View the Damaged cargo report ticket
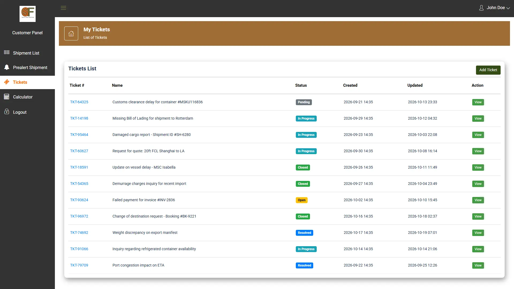Image resolution: width=514 pixels, height=289 pixels. point(478,135)
